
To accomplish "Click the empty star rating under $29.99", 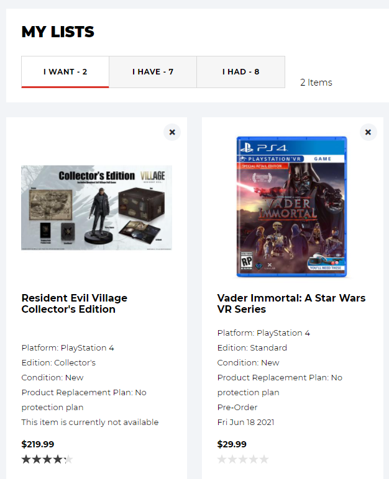I will (x=243, y=459).
